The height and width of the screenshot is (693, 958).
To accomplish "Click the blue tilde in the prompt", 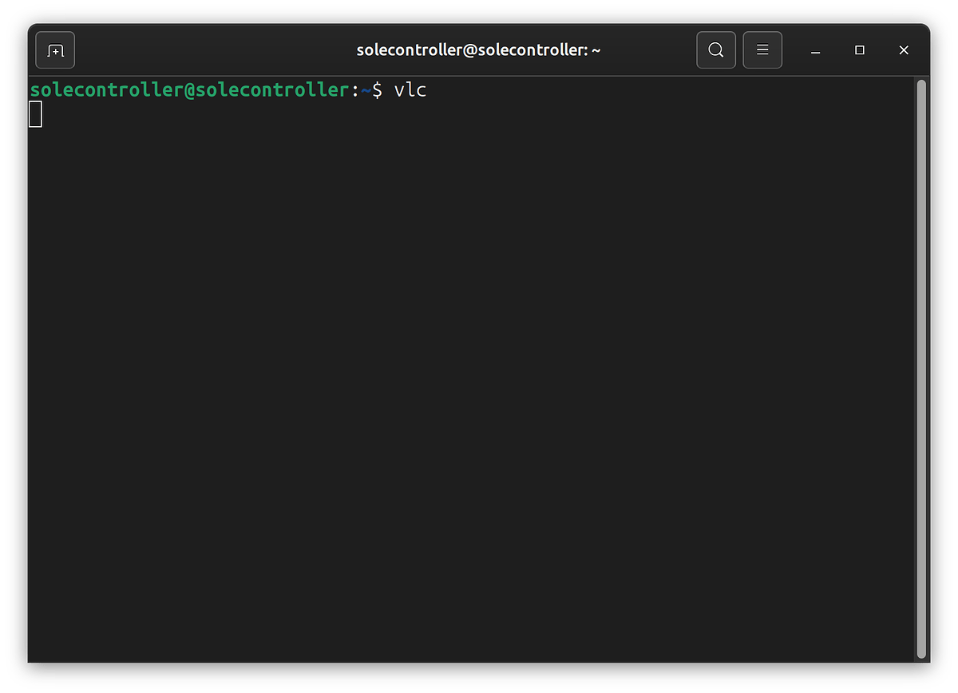I will 366,91.
